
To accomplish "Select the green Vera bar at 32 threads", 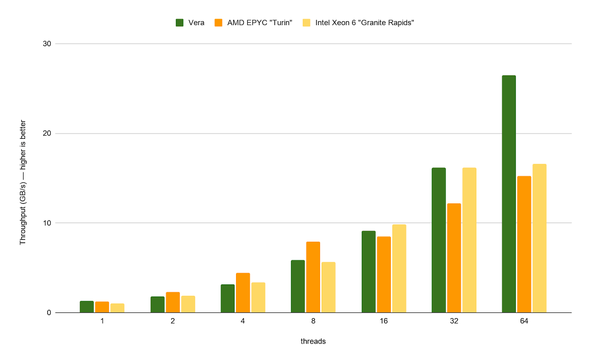I will (439, 240).
